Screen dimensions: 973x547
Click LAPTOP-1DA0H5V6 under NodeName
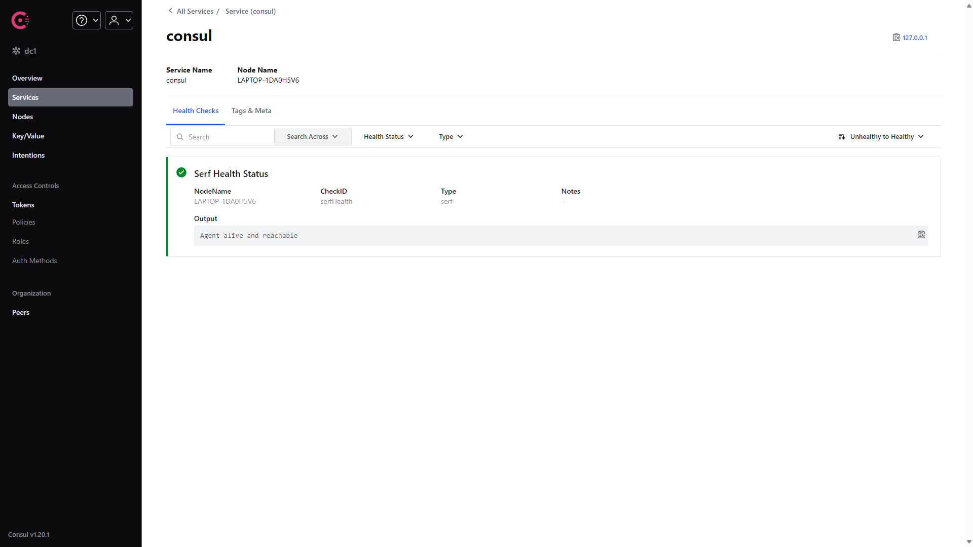(x=225, y=202)
